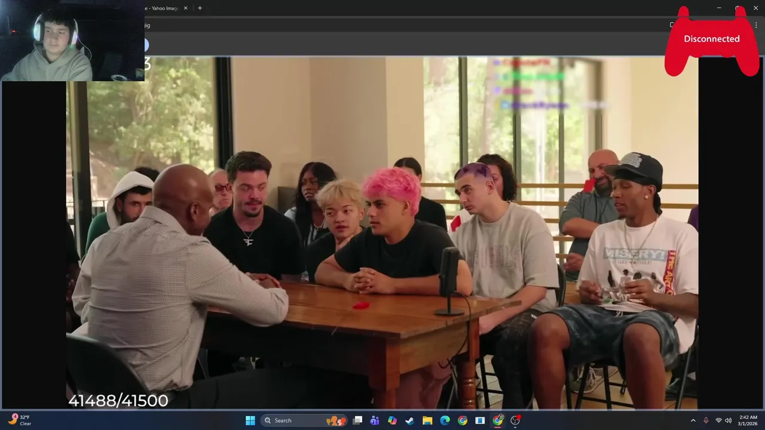Click the 41488/41500 counter text

[x=118, y=400]
